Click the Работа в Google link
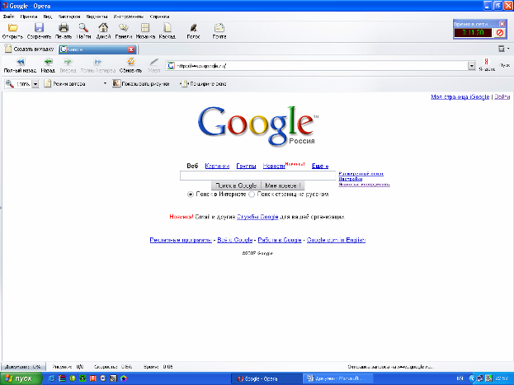Viewport: 514px width, 385px height. (280, 240)
